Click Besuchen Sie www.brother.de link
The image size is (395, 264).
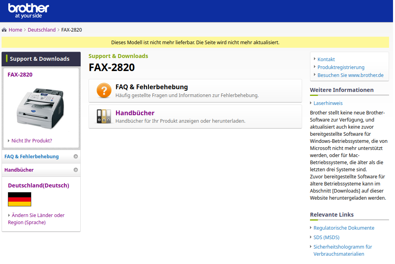[x=350, y=75]
